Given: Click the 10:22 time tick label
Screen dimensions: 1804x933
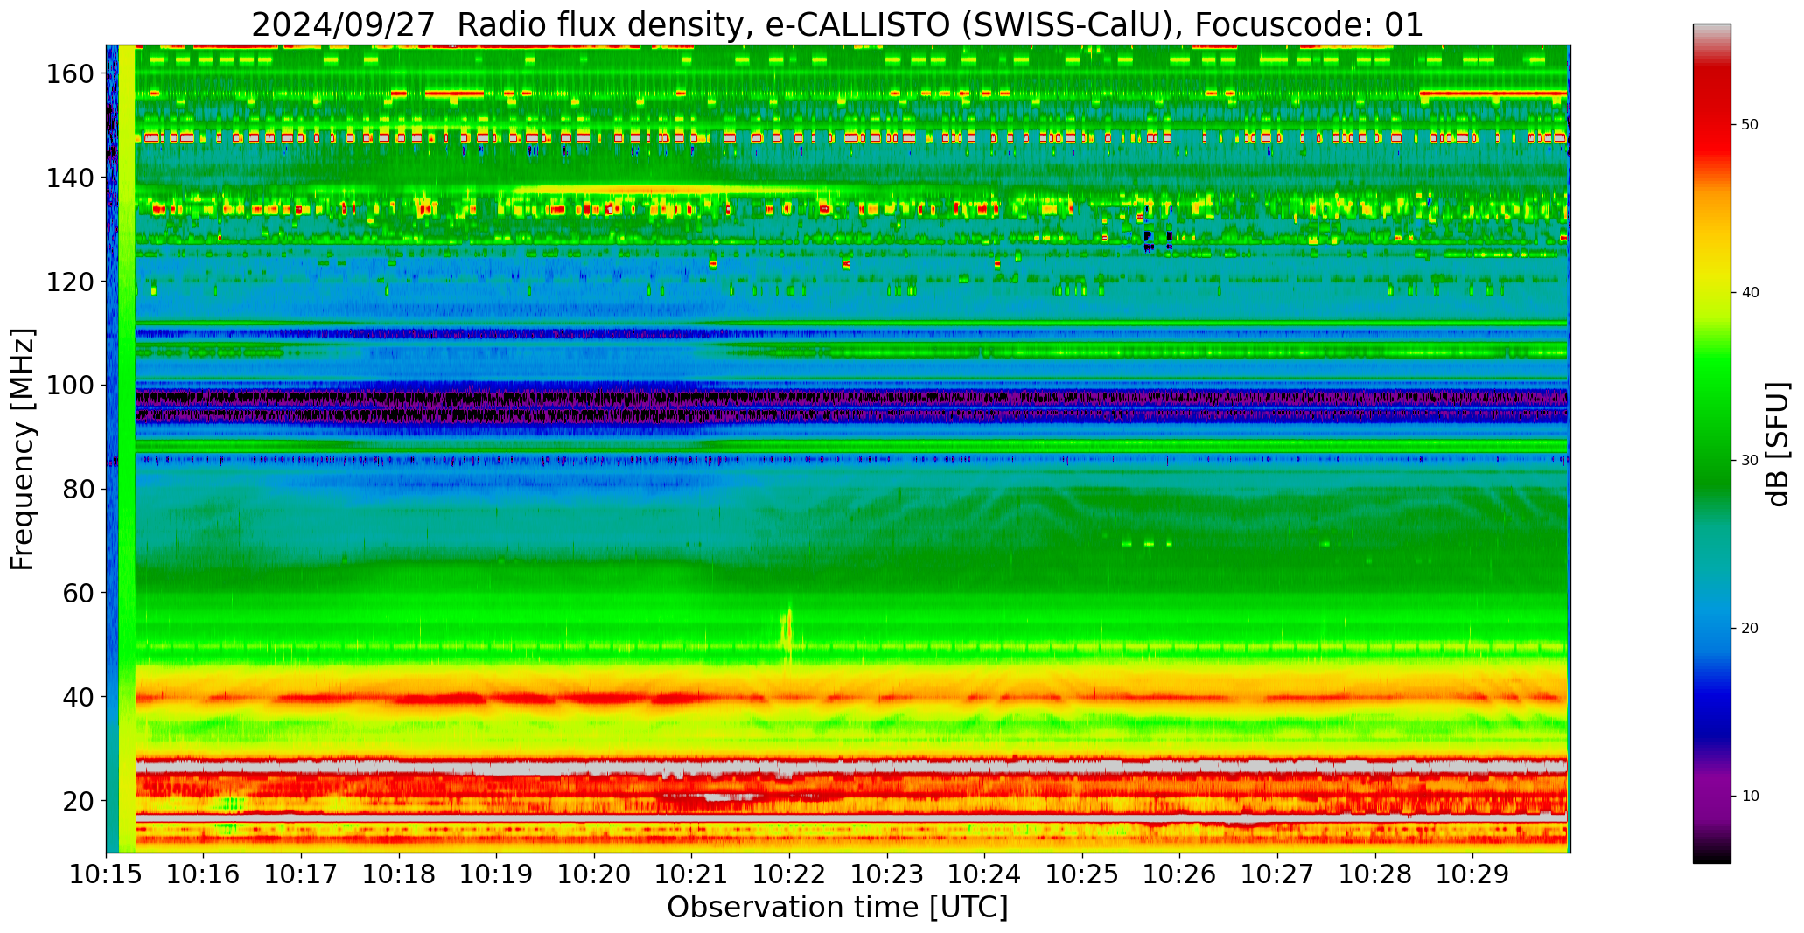Looking at the screenshot, I should (789, 874).
